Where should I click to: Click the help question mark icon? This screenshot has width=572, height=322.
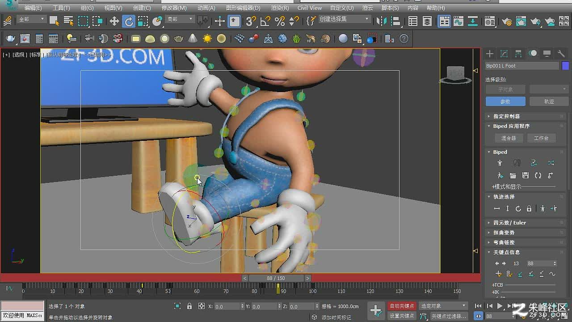coord(404,39)
